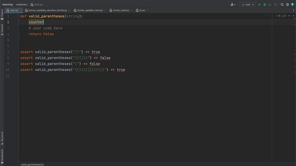Screen dimensions: 296x166
Task: Click 'assert' keyword on line 10
Action: pos(26,70)
